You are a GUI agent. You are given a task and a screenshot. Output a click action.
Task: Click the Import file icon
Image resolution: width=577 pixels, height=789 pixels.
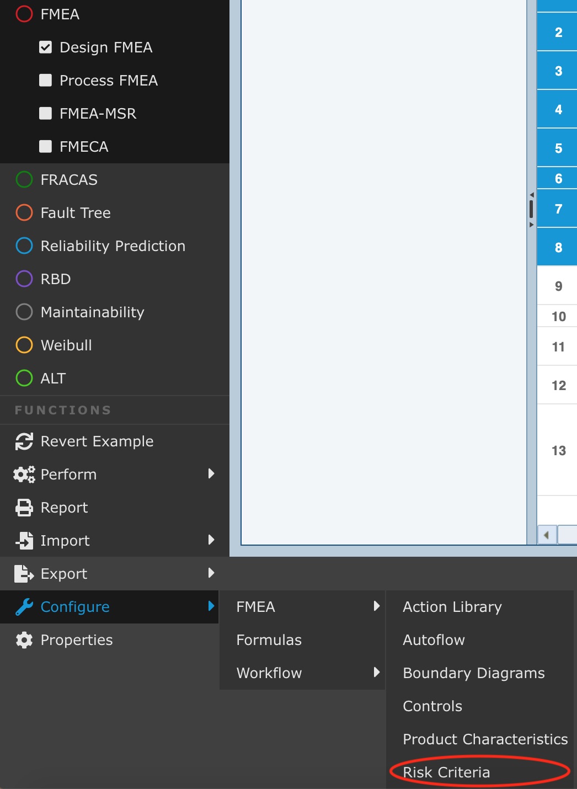point(24,541)
